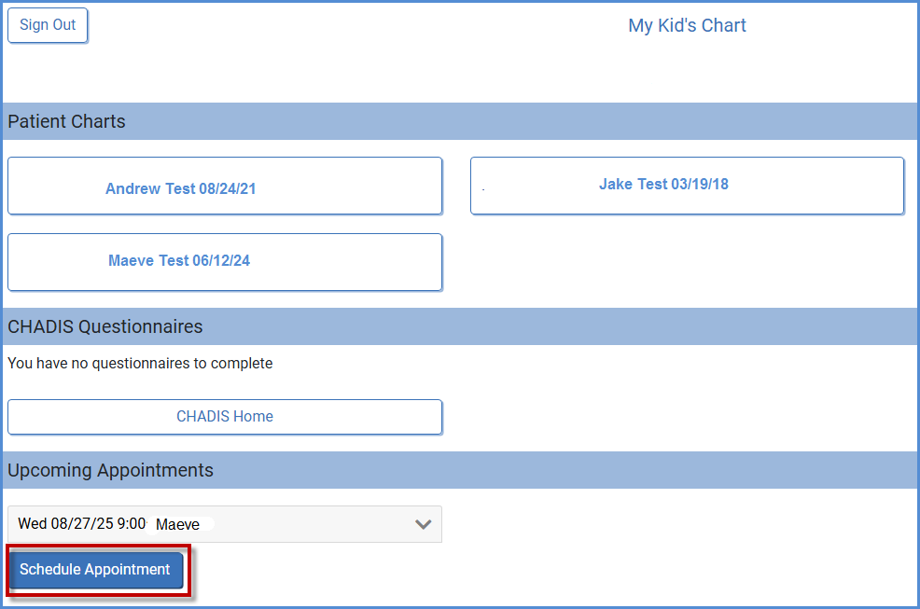Open the Wed 08/27/25 appointment dropdown
This screenshot has width=920, height=609.
225,524
